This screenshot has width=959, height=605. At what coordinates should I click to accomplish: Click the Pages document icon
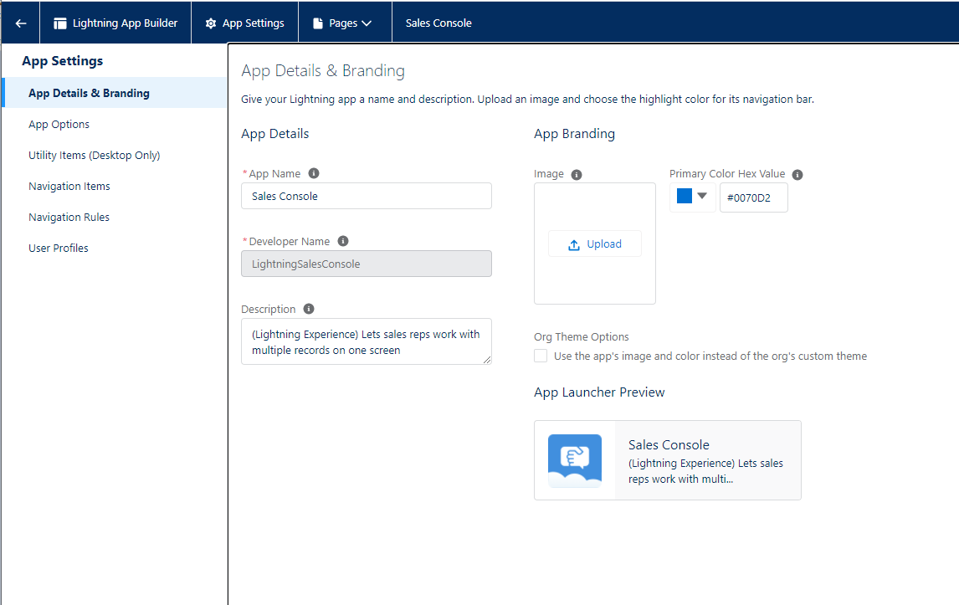click(317, 23)
